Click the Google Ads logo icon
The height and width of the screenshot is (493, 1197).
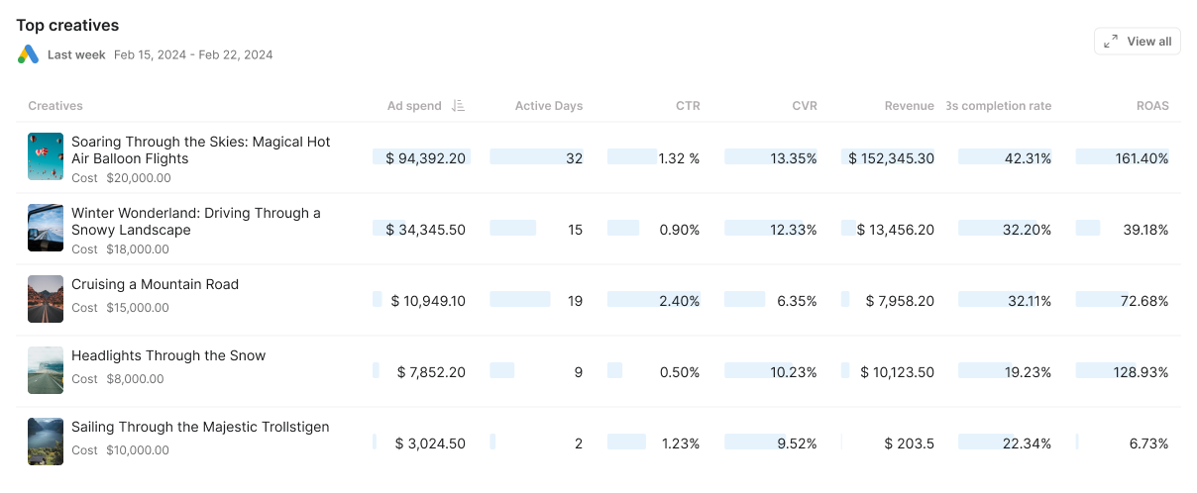click(x=28, y=54)
